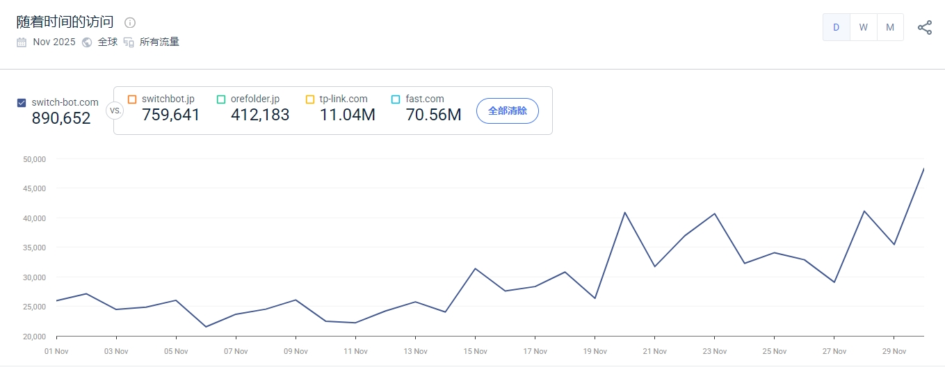The width and height of the screenshot is (945, 372).
Task: Click the 15 Nov label on x-axis
Action: coord(476,351)
